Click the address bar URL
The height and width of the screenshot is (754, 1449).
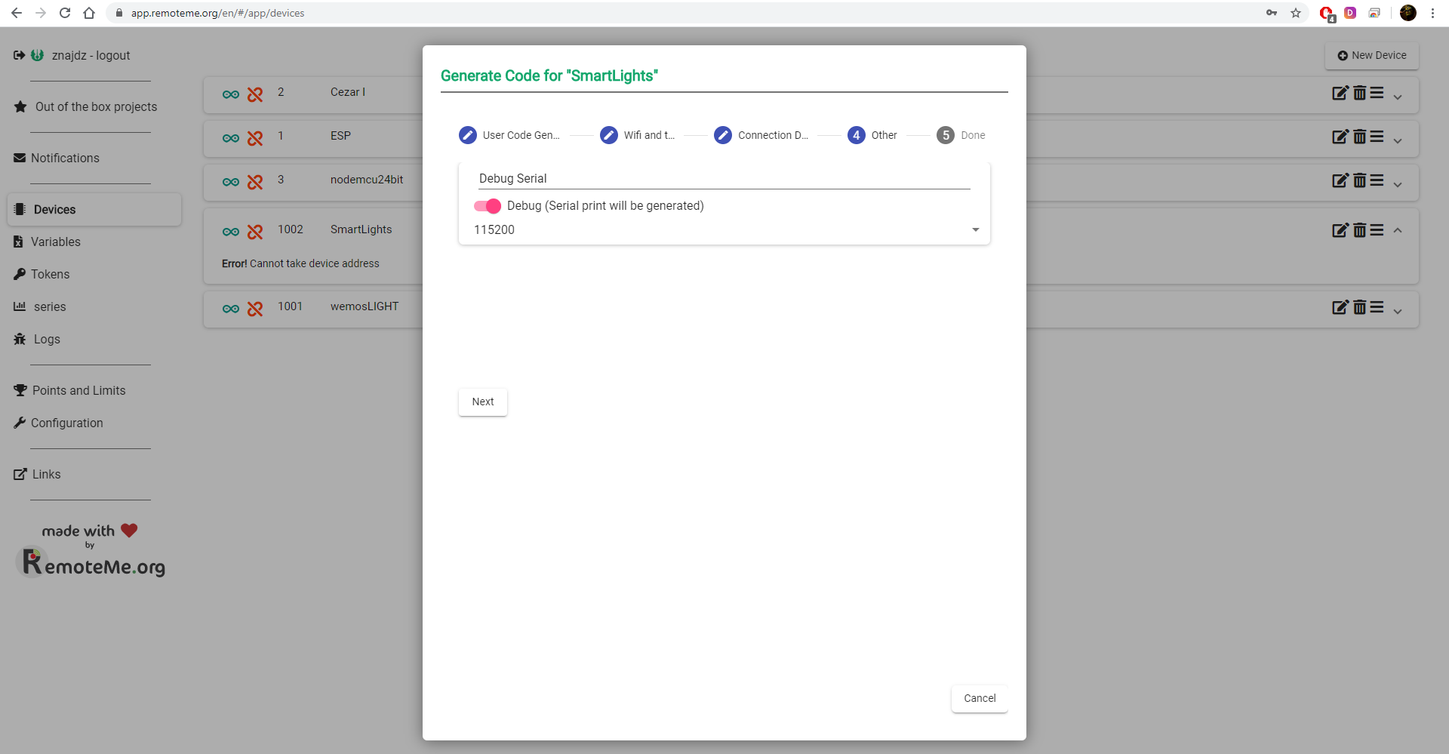[217, 13]
